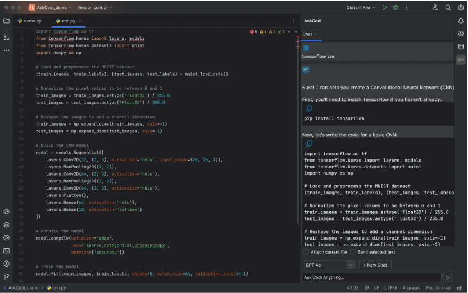Viewport: 468px width, 293px height.
Task: Check the Send selected text option
Action: point(353,252)
